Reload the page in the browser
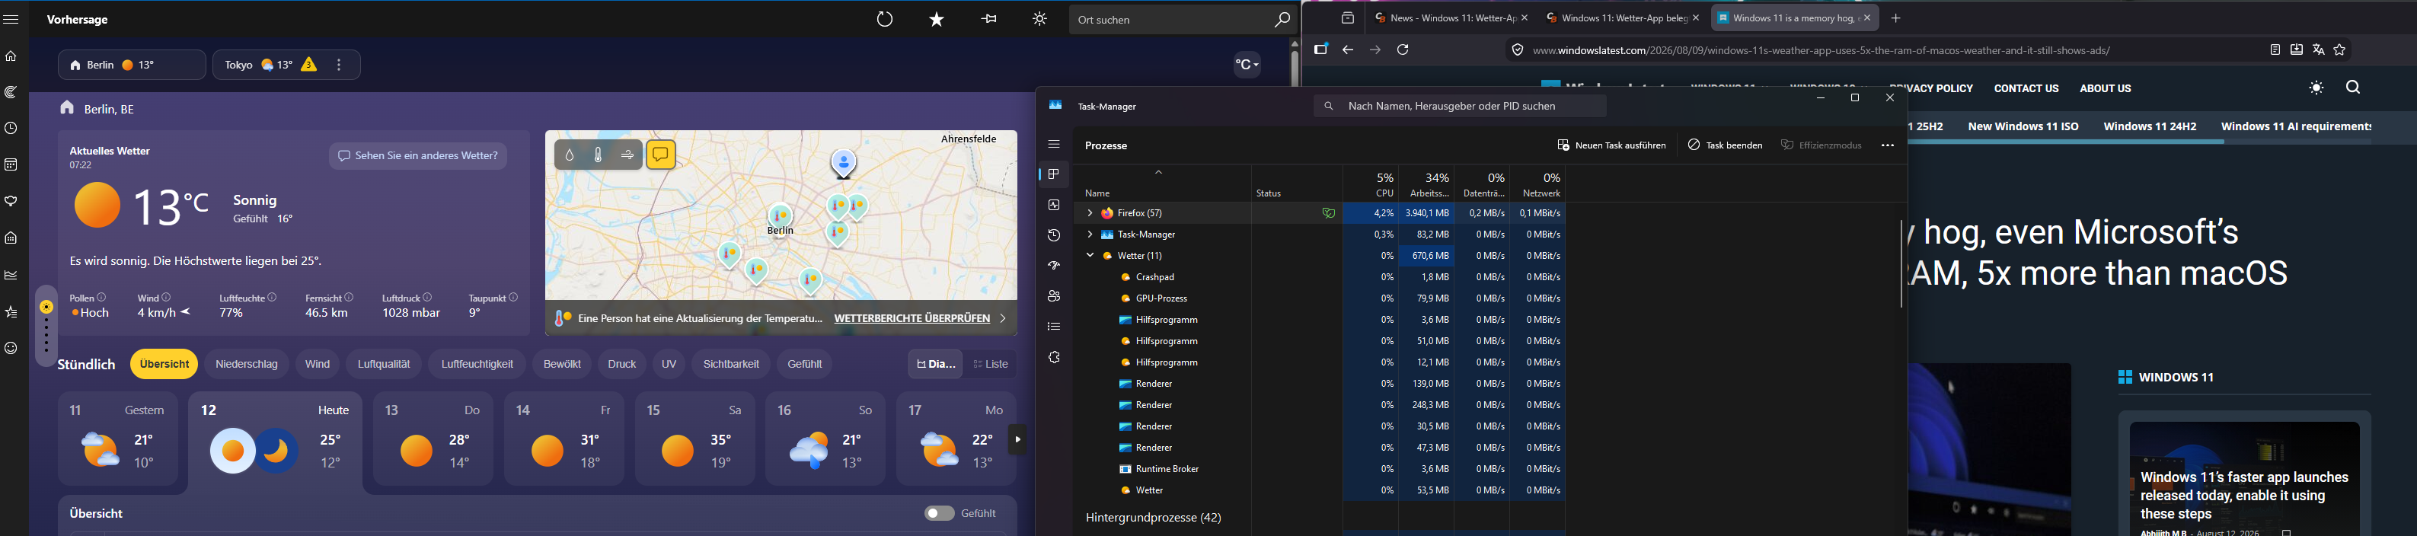The width and height of the screenshot is (2417, 536). click(1403, 49)
